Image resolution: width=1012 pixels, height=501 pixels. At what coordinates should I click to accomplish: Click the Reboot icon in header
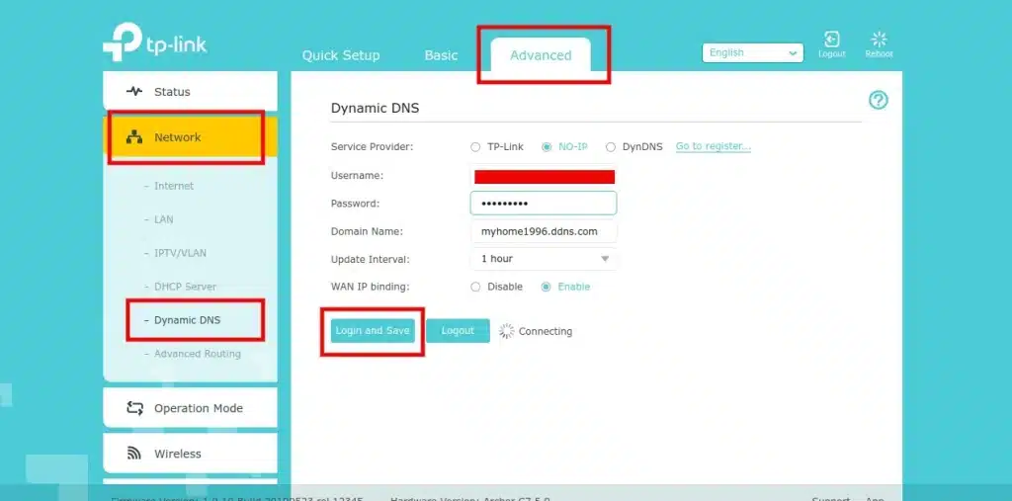[x=878, y=40]
